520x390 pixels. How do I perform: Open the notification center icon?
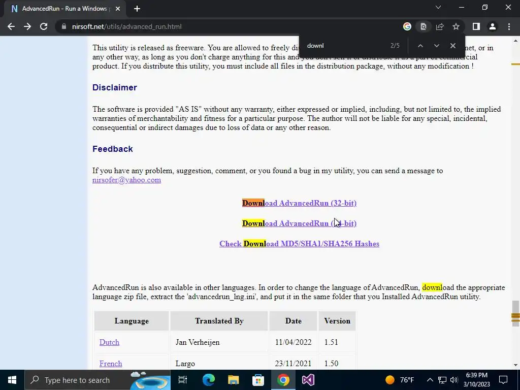point(503,380)
